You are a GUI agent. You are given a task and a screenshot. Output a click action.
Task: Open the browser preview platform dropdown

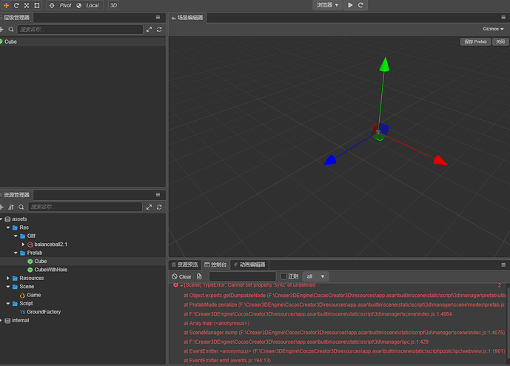click(327, 5)
